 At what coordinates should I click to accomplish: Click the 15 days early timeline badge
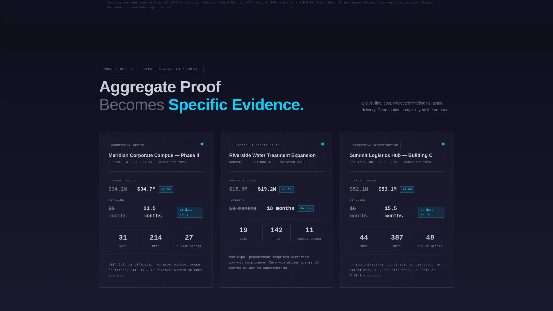190,212
